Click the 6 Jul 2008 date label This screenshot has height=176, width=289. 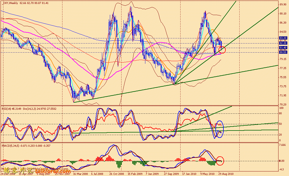click(97, 174)
